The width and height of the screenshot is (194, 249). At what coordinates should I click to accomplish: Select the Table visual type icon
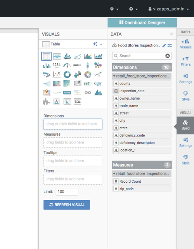click(47, 56)
